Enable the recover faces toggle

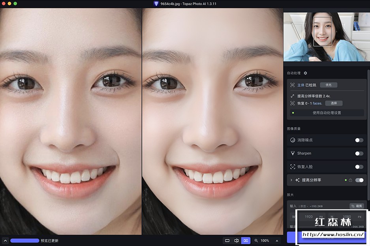click(359, 167)
